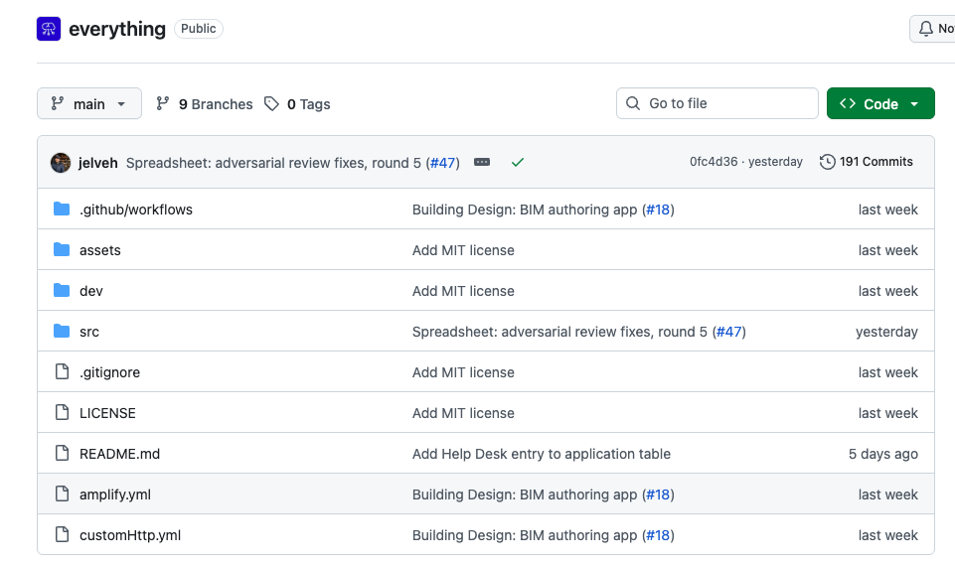The image size is (955, 565).
Task: Open latest commit message Spreadsheet adversarial review fixes
Action: [x=273, y=163]
